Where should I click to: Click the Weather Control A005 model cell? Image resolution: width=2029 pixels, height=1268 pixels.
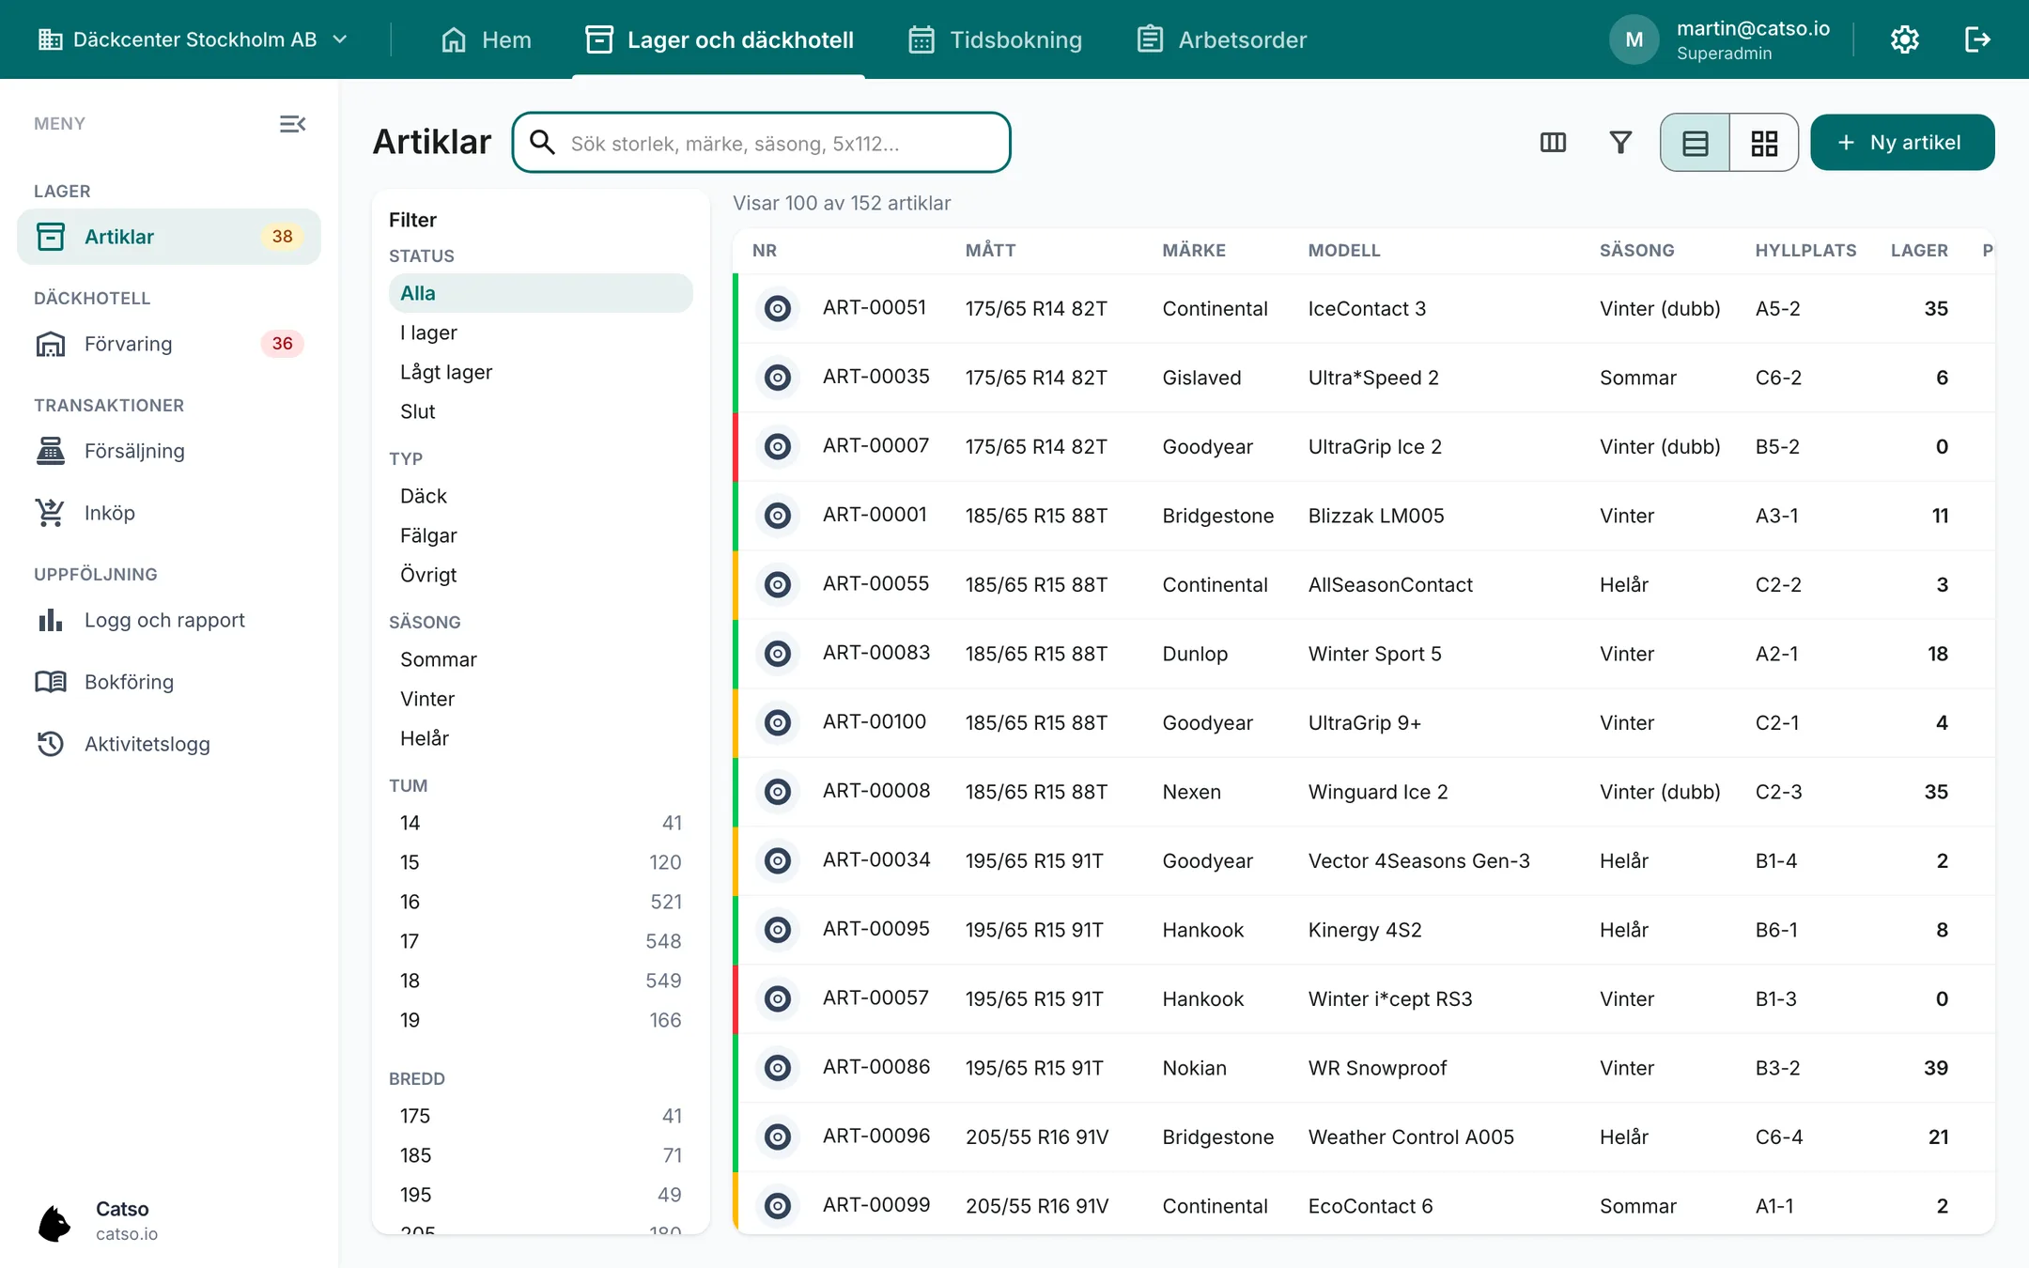(x=1411, y=1137)
